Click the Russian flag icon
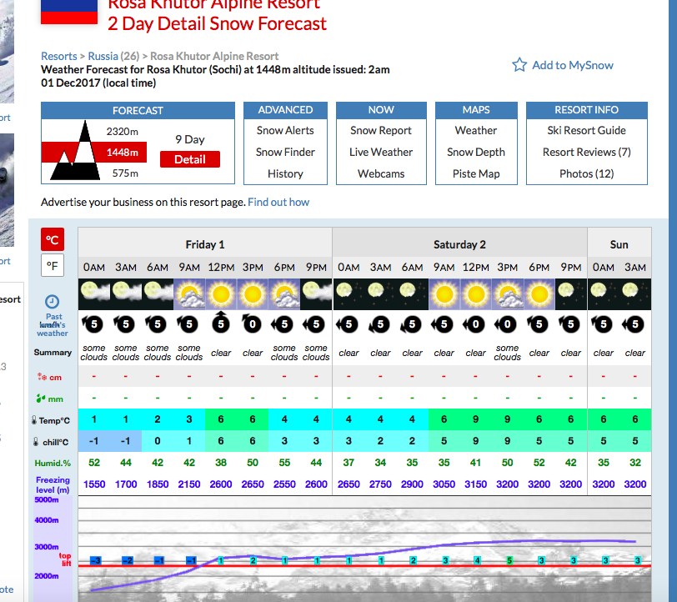The height and width of the screenshot is (602, 677). point(69,12)
